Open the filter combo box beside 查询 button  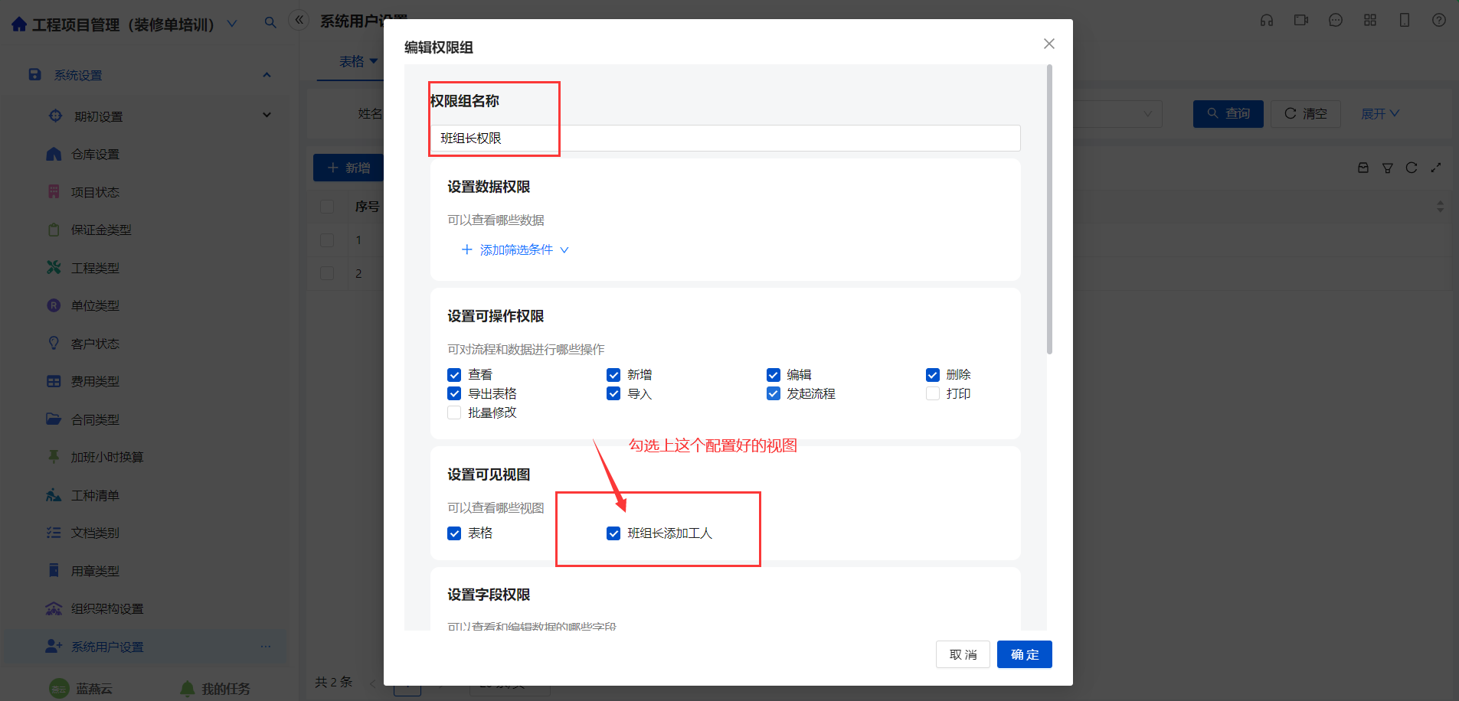[1117, 114]
